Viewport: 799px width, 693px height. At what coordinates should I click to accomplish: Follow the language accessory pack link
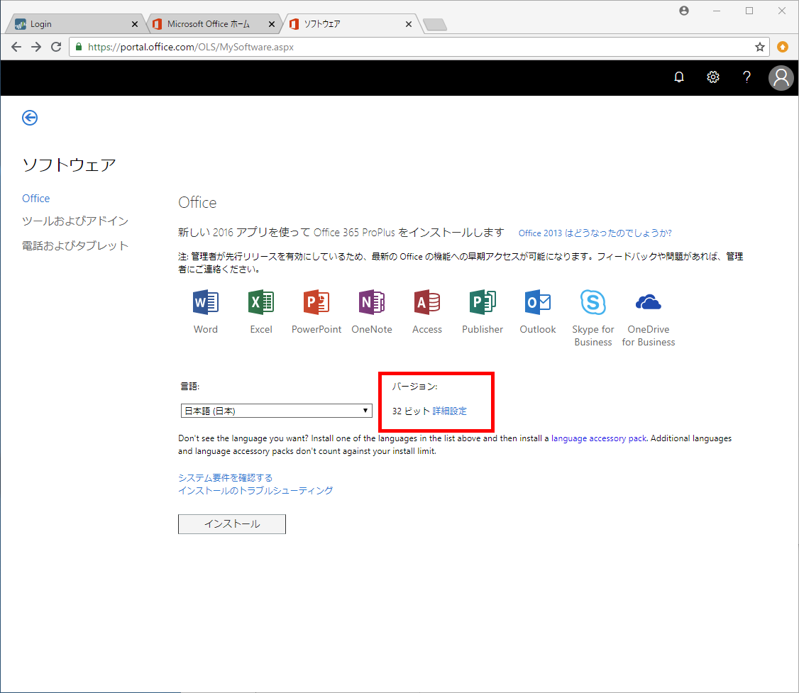(x=599, y=438)
